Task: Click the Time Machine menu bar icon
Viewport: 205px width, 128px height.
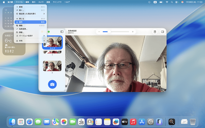Action: point(149,2)
